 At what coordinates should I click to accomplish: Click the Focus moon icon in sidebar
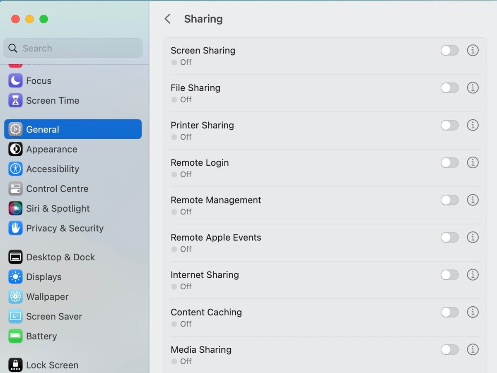15,80
